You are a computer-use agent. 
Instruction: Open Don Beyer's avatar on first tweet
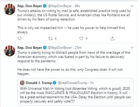[x=9, y=9]
